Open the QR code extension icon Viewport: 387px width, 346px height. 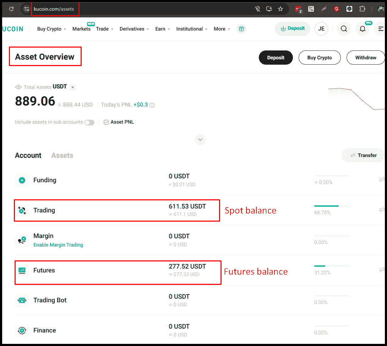(x=311, y=9)
